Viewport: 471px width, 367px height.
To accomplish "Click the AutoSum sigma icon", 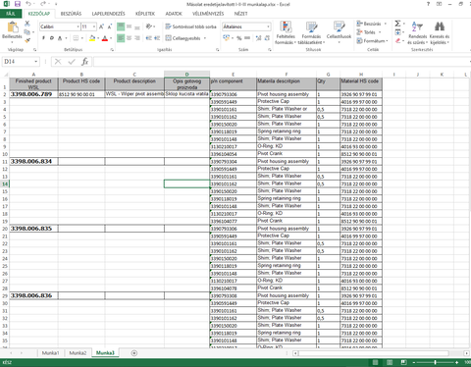I will coord(397,24).
